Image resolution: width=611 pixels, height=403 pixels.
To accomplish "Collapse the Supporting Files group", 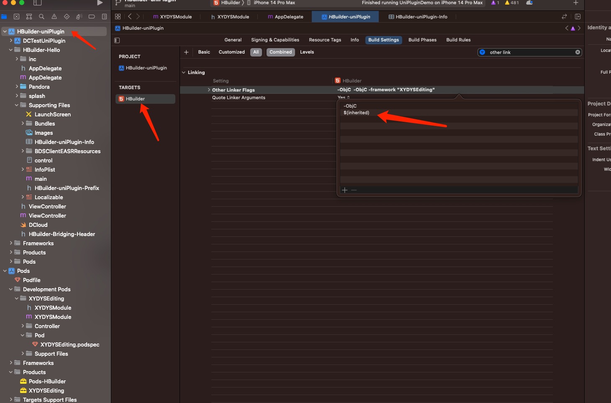I will point(17,105).
